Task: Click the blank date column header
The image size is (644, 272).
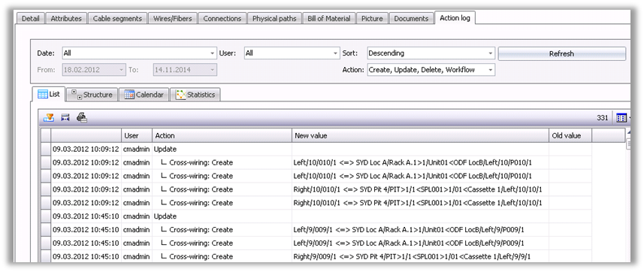Action: pyautogui.click(x=86, y=135)
